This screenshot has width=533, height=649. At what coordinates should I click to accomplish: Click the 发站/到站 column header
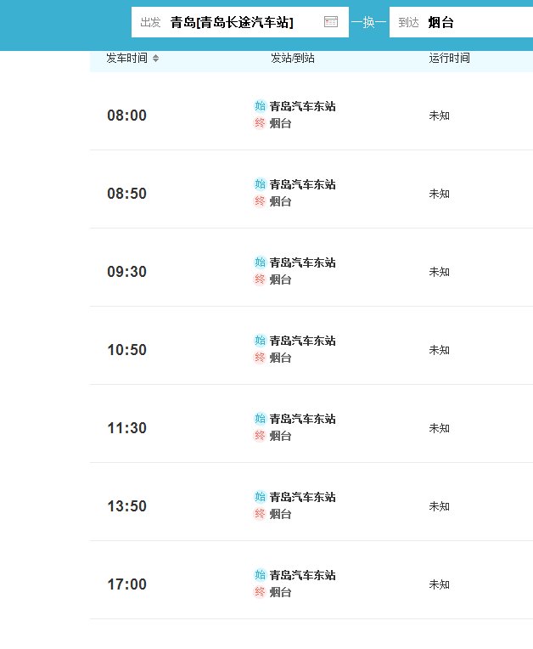click(293, 59)
